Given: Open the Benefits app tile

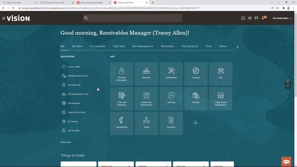Looking at the screenshot, I should pyautogui.click(x=196, y=99).
